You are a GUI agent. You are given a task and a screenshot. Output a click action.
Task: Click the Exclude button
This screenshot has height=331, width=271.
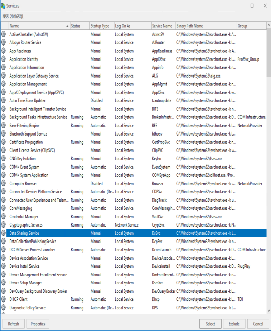[x=234, y=324]
